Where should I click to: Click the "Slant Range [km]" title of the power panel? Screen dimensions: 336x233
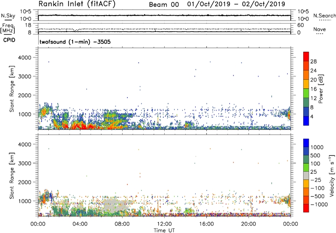(12, 89)
